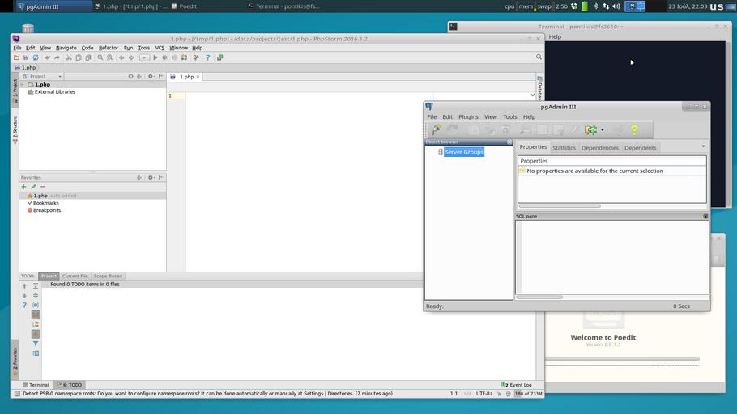Click the Save All icon in PhpStorm toolbar
Viewport: 737px width, 414px height.
[x=26, y=57]
